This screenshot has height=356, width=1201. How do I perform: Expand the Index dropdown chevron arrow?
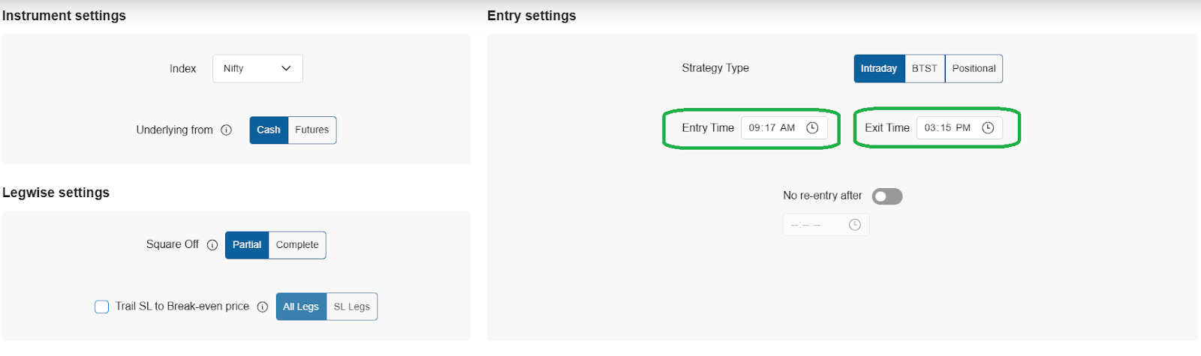[286, 68]
